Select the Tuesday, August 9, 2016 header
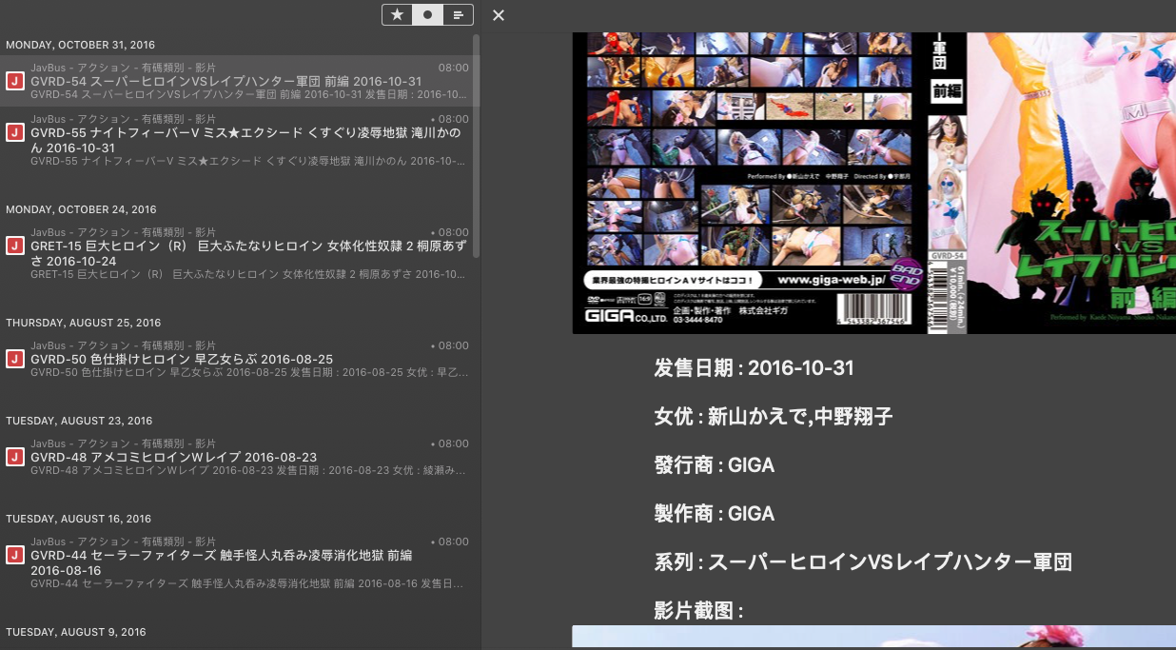The image size is (1176, 650). click(x=76, y=632)
